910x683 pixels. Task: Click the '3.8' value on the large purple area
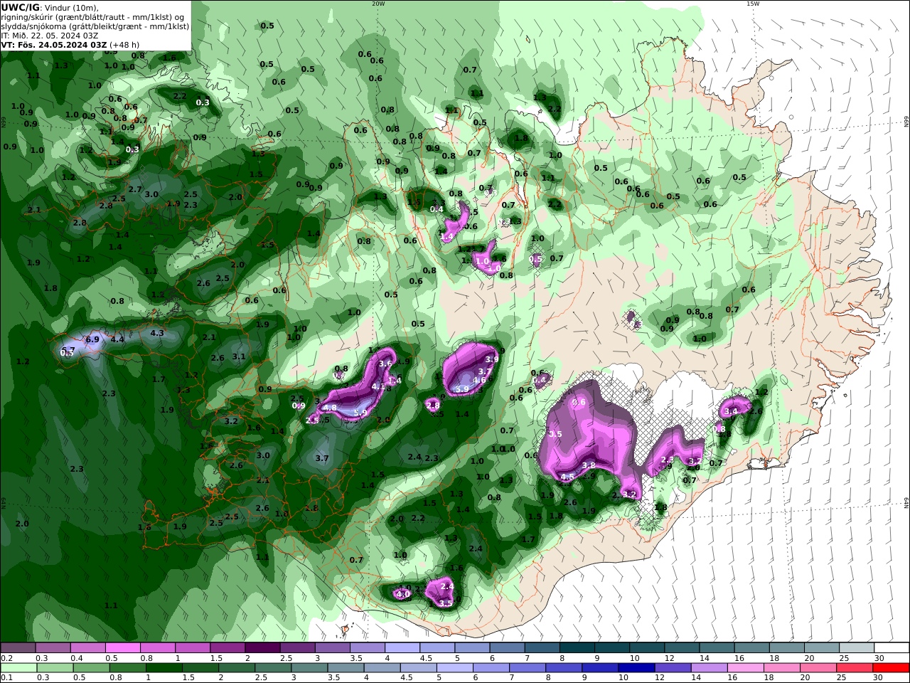(x=589, y=465)
